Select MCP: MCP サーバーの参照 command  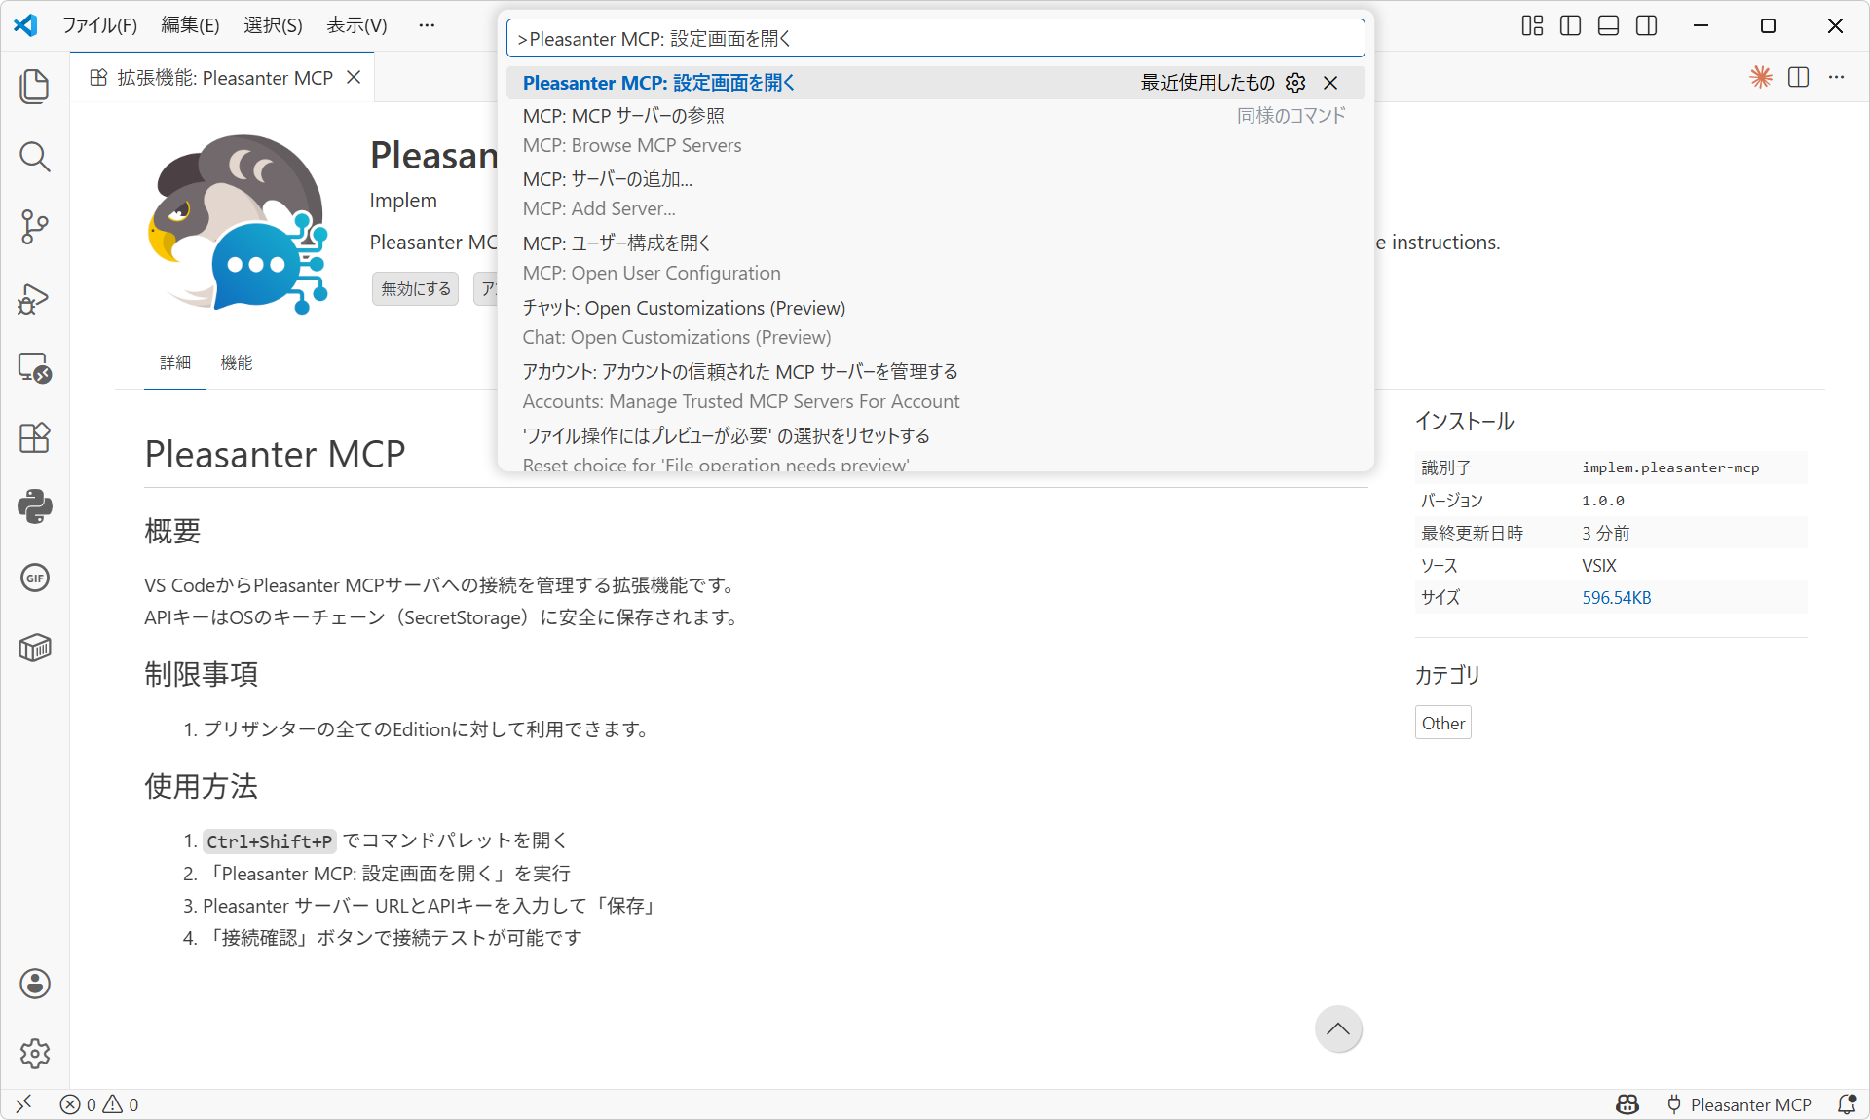pyautogui.click(x=935, y=131)
